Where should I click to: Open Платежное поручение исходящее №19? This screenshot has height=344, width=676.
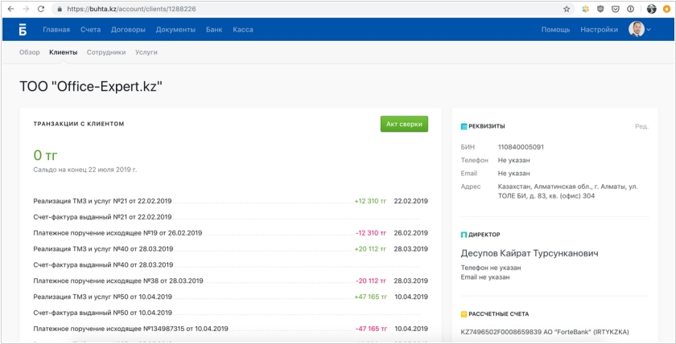(x=117, y=233)
